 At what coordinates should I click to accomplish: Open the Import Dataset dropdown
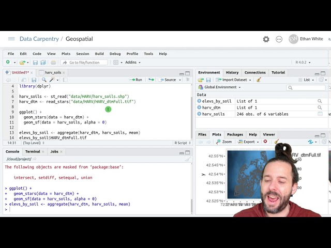point(236,80)
